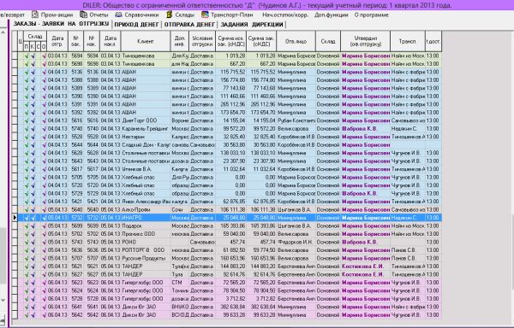Click amount 265 112,96 in Сумма зак. column
This screenshot has height=328, width=514.
261,104
